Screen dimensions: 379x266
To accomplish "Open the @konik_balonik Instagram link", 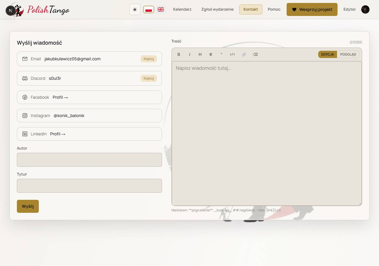I will click(x=69, y=116).
